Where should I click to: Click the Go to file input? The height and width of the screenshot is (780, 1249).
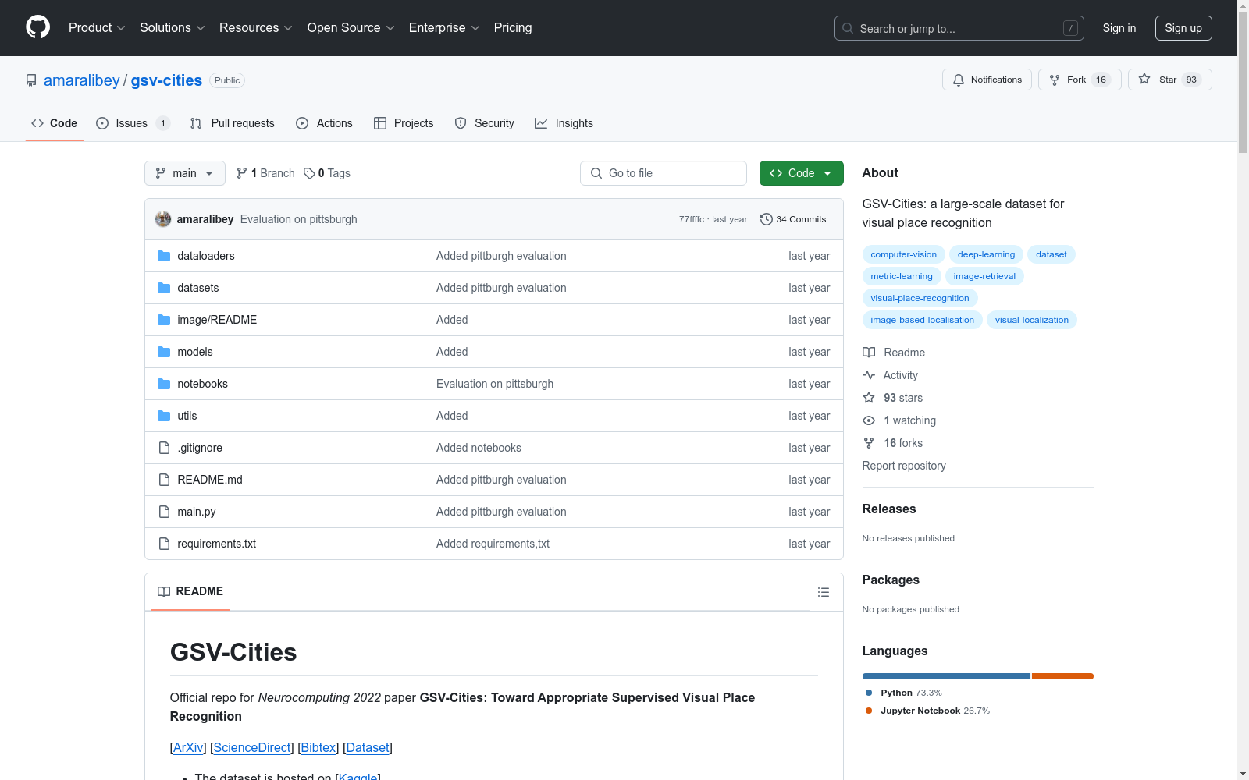664,173
